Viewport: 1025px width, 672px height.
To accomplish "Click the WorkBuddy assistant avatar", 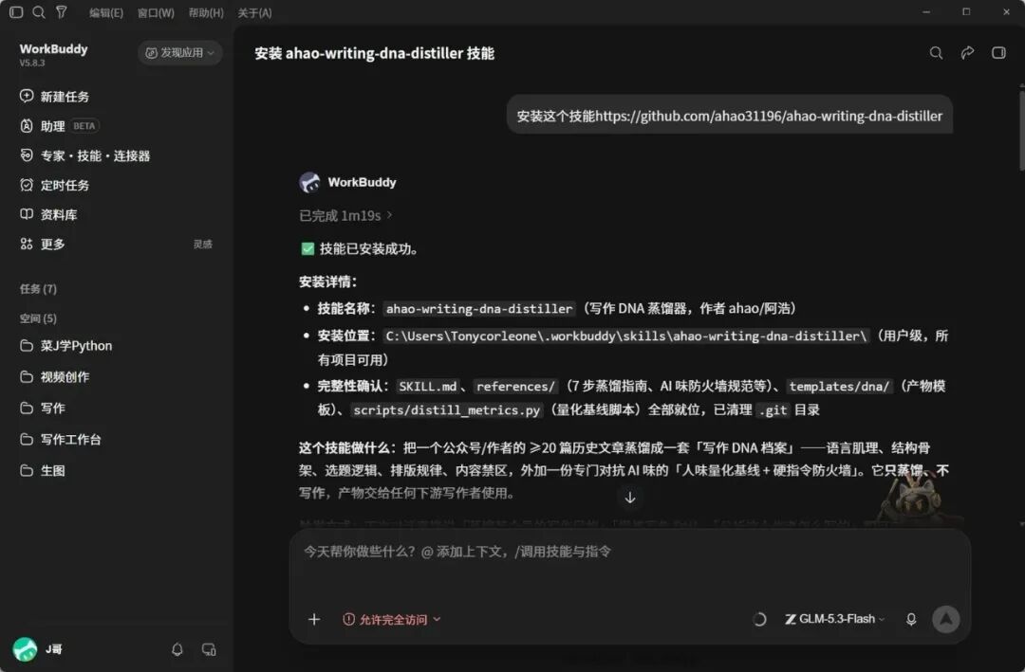I will click(309, 182).
